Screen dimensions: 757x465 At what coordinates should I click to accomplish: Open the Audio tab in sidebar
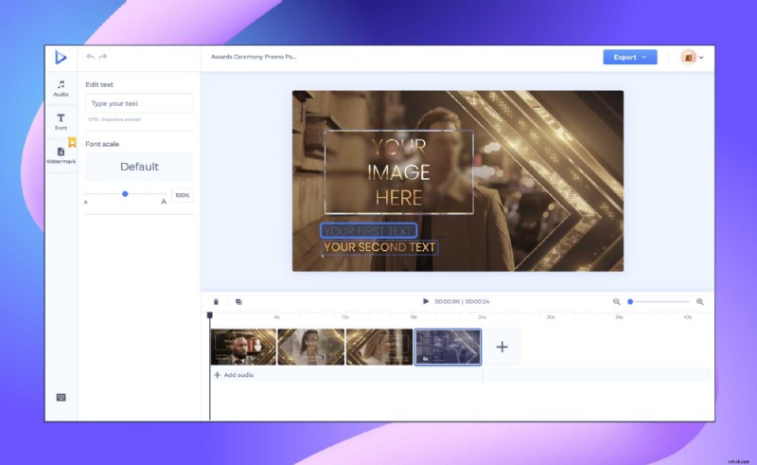(61, 88)
